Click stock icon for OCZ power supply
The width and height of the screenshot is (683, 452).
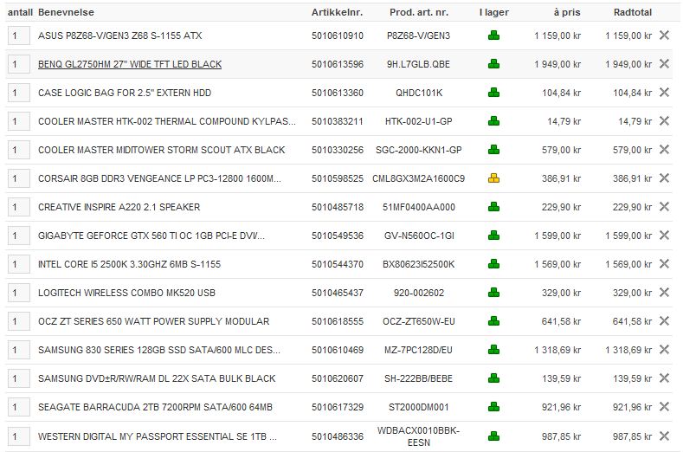[x=493, y=320]
